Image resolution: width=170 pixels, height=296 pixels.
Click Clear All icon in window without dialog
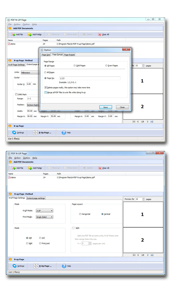click(100, 168)
